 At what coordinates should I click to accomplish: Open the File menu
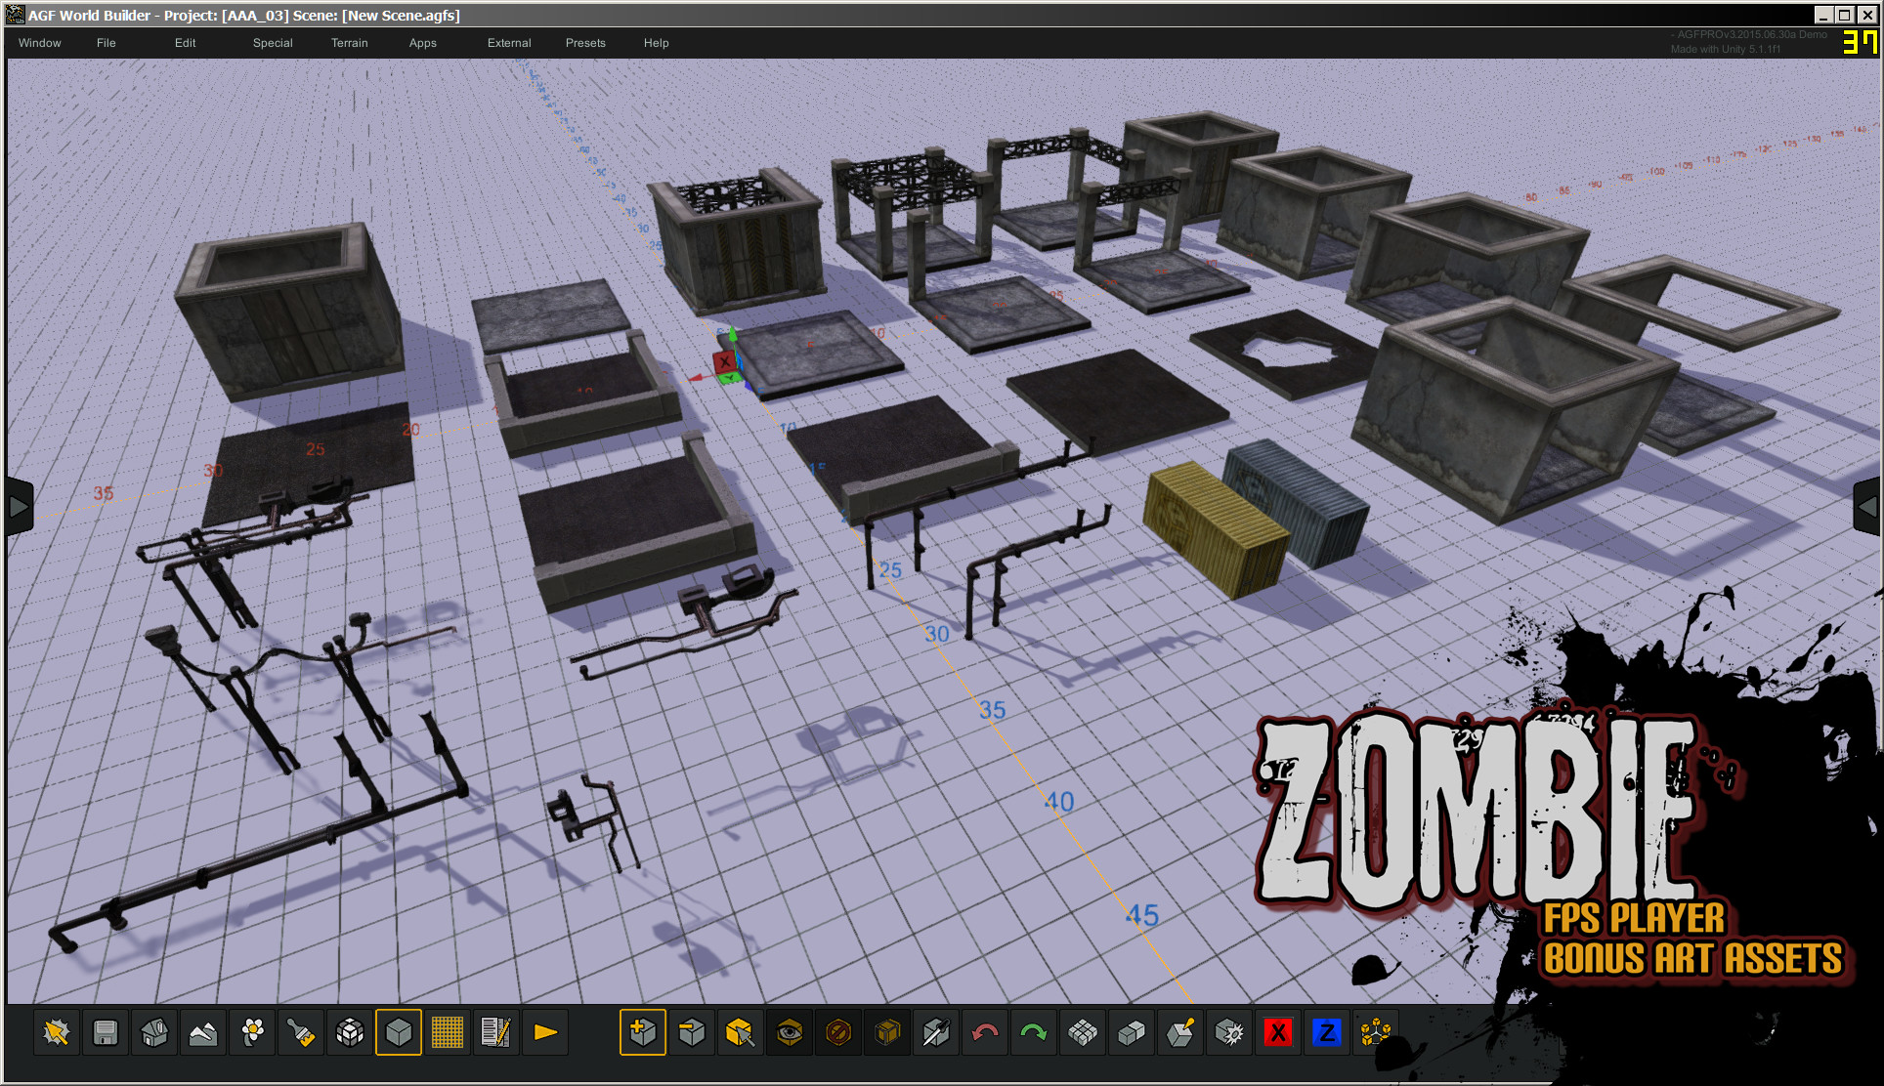point(106,43)
